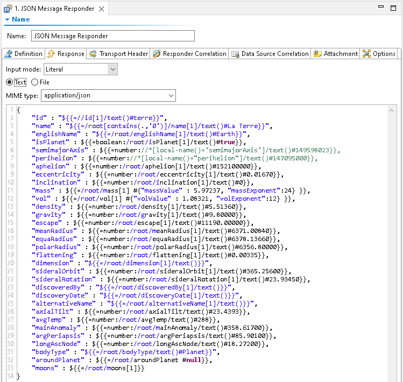403x382 pixels.
Task: Click the "polarRadius" line
Action: (x=159, y=247)
